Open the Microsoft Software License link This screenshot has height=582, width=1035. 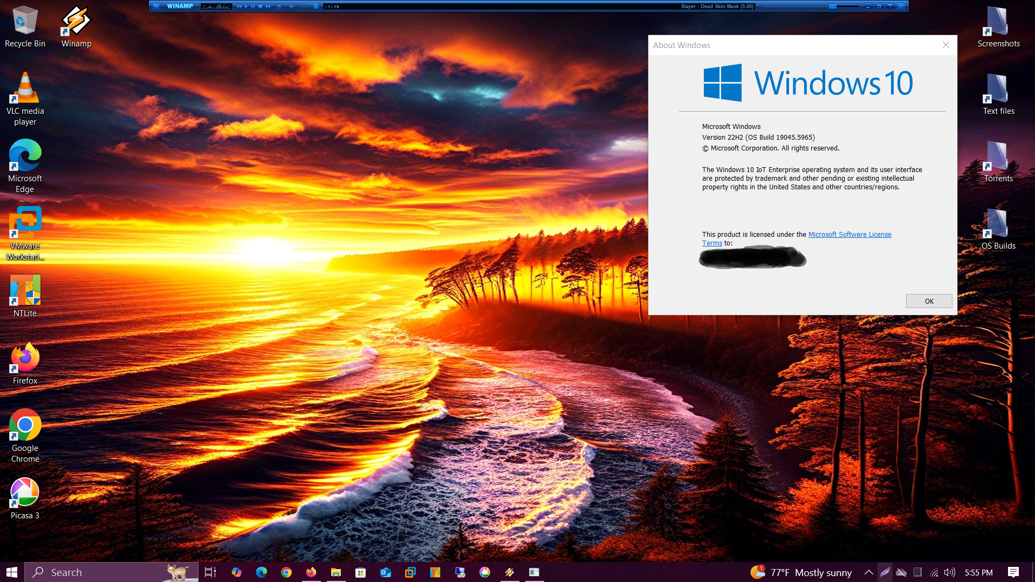pyautogui.click(x=849, y=234)
